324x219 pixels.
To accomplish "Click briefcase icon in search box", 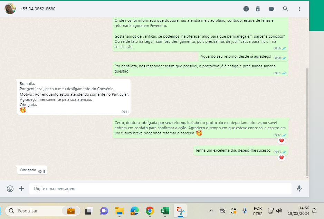I will tap(71, 211).
